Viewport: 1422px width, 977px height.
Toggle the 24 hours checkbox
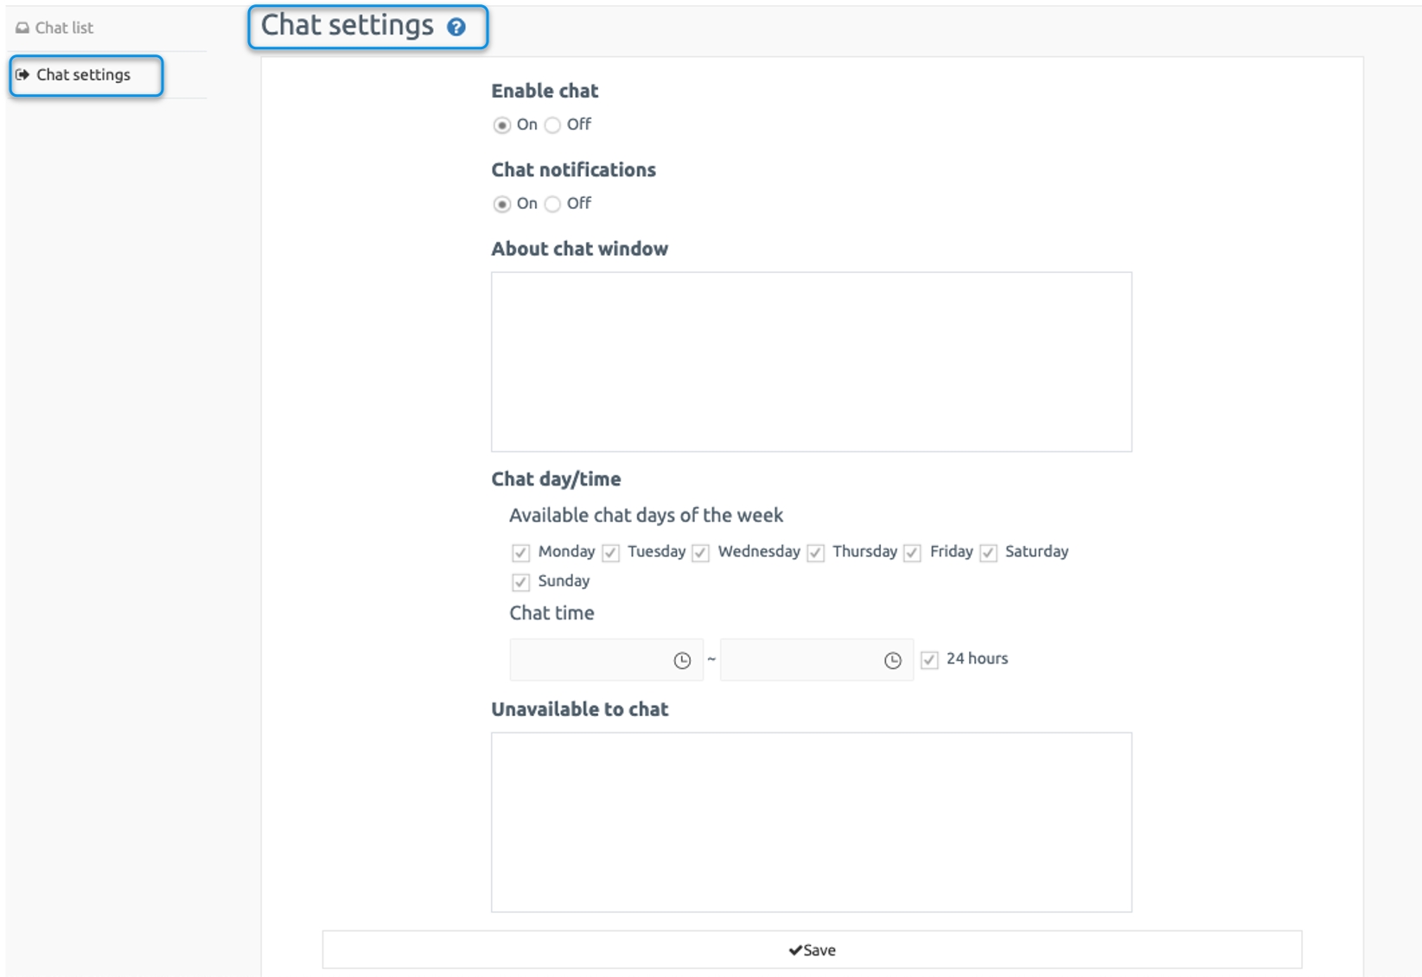click(x=929, y=660)
